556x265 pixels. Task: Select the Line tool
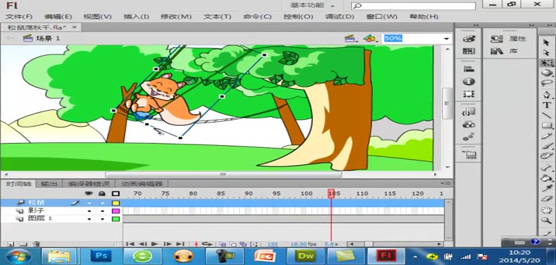click(547, 115)
